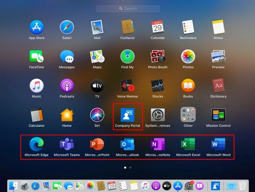Open the Downloads folder in Dock
The height and width of the screenshot is (192, 255).
231,186
